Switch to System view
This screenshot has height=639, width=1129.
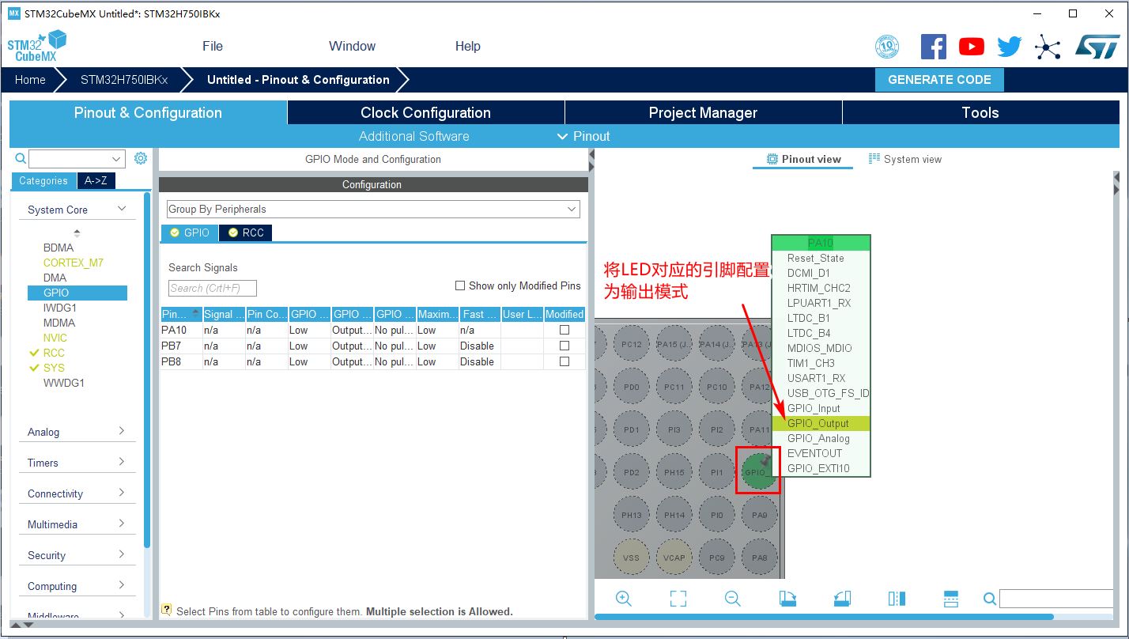[x=905, y=159]
